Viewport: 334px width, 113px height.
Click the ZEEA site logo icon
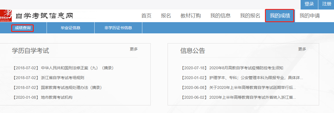click(6, 16)
